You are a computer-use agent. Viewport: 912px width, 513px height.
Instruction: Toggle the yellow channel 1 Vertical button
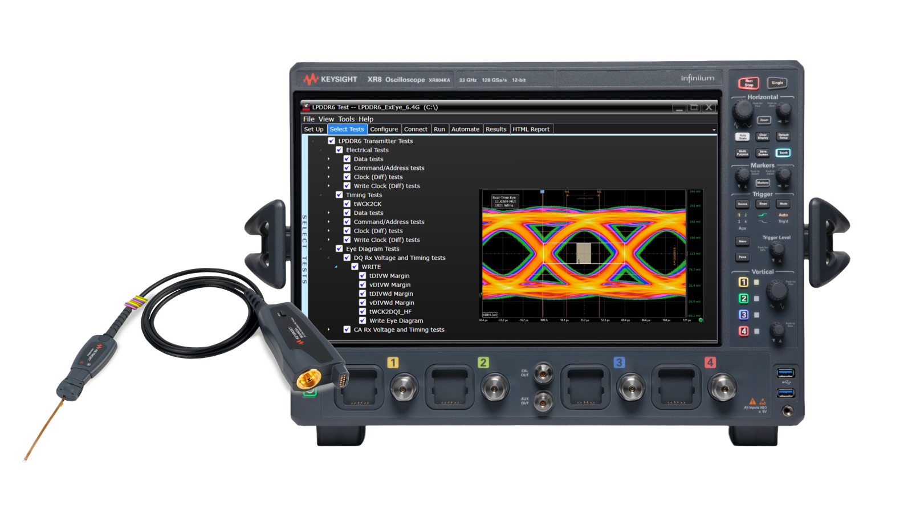pyautogui.click(x=743, y=282)
